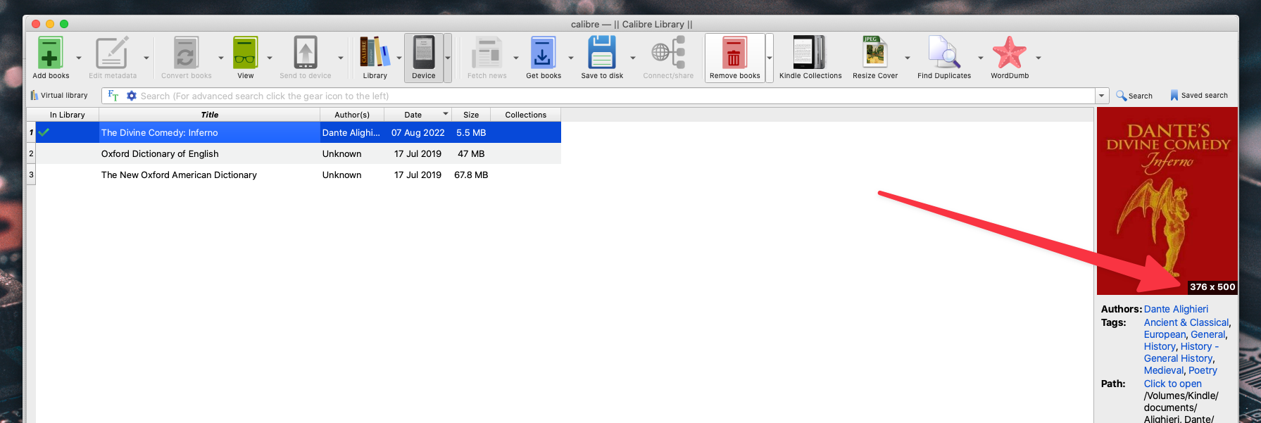Click the full text search FT icon
Screen dimensions: 1261x423
[113, 96]
